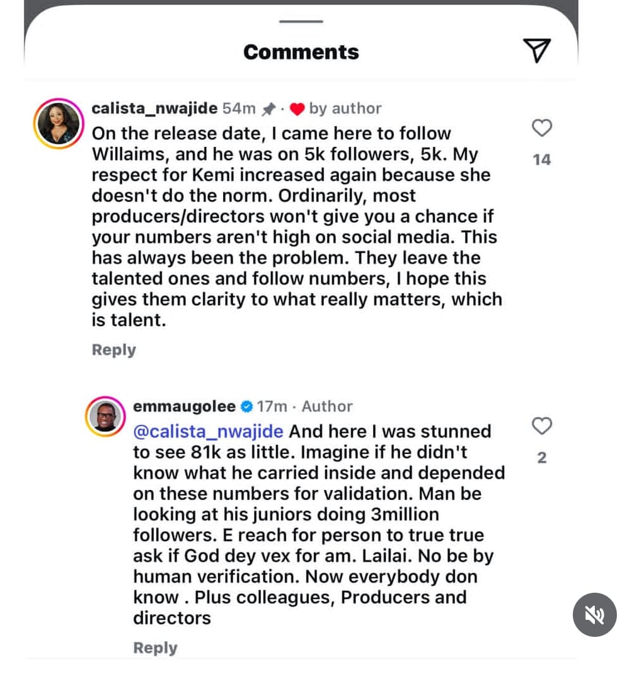Open the calista_nwajide username link
The height and width of the screenshot is (681, 627).
click(x=154, y=108)
